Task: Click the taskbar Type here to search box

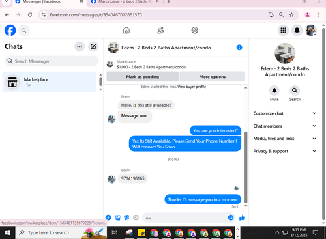Action: 61,232
